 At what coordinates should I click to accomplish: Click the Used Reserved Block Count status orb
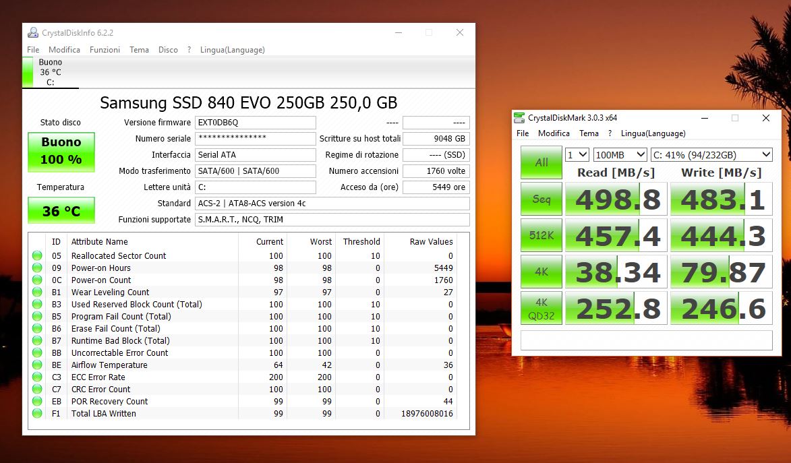pyautogui.click(x=37, y=304)
